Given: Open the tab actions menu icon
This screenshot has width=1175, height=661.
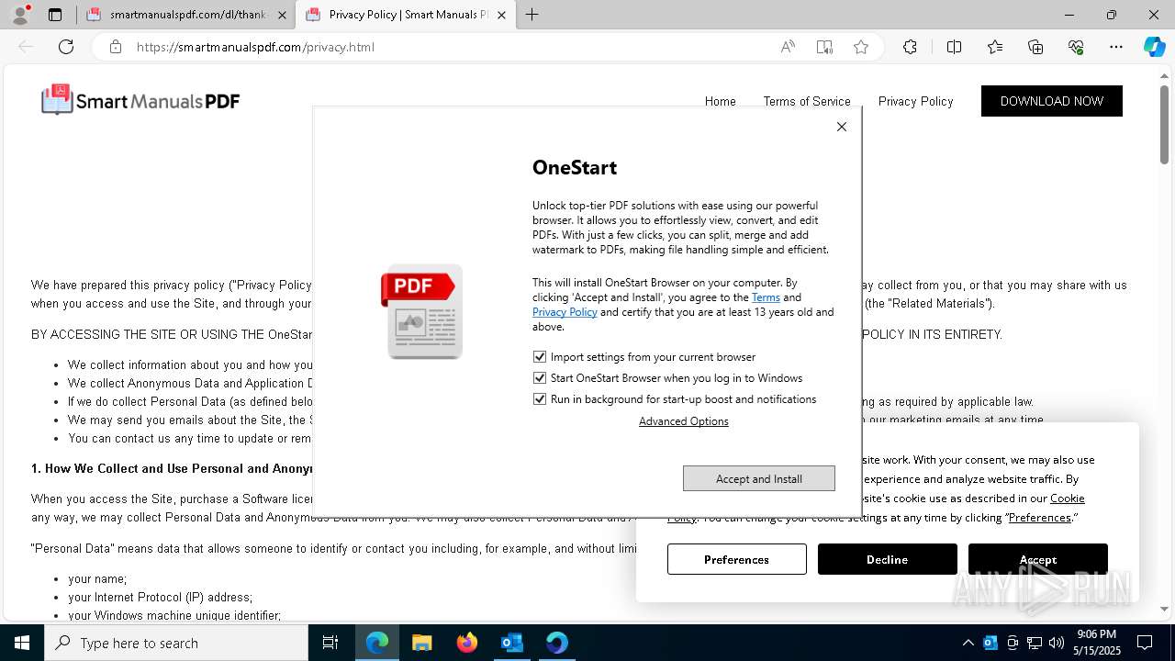Looking at the screenshot, I should pos(55,15).
